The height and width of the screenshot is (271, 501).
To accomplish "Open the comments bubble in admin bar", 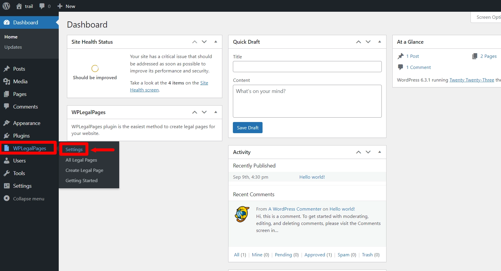I will pos(45,6).
